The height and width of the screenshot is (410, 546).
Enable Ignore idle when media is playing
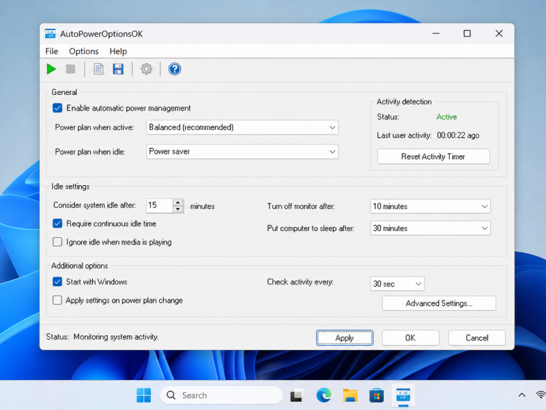pos(57,242)
